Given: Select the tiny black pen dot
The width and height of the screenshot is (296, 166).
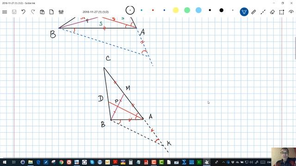Looking at the screenshot, I should click(233, 10).
